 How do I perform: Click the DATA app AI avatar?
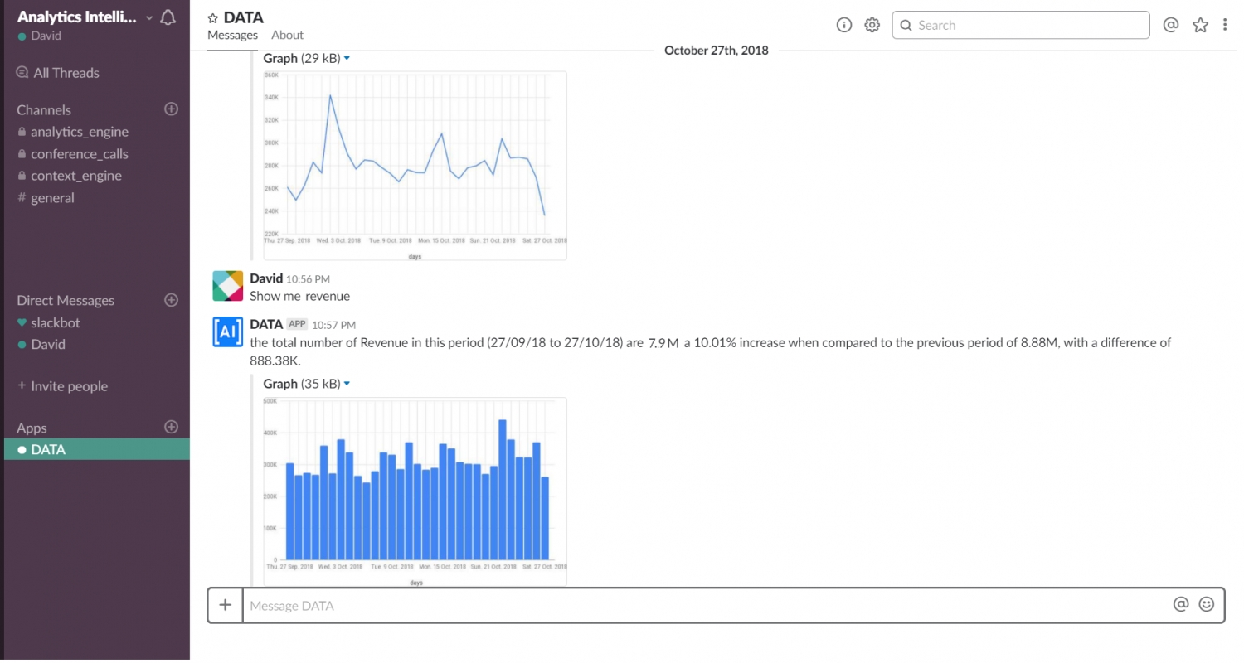click(227, 331)
